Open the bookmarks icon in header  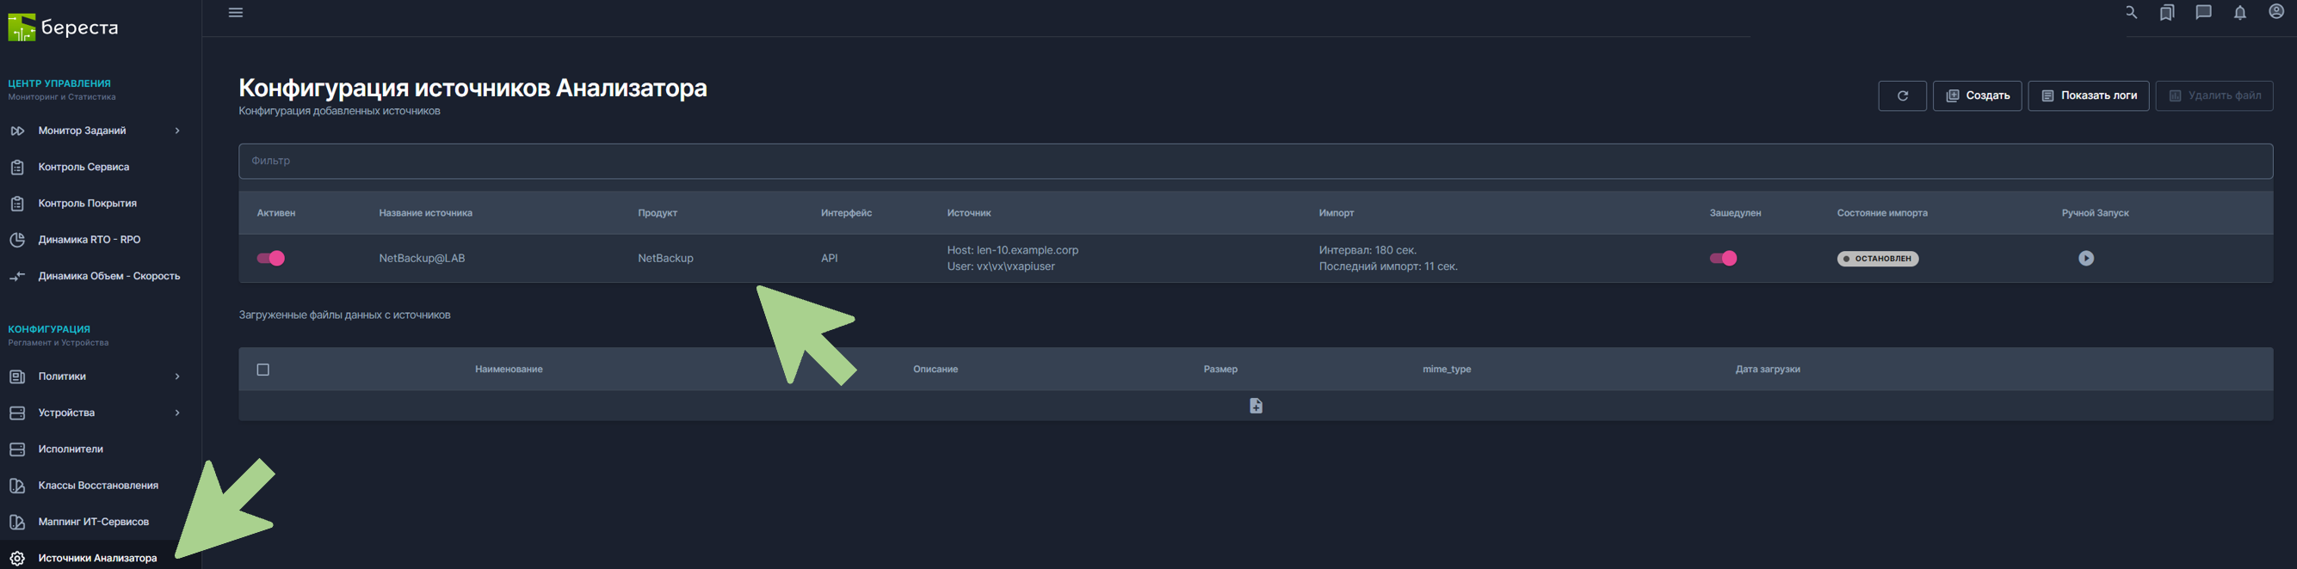click(2167, 13)
